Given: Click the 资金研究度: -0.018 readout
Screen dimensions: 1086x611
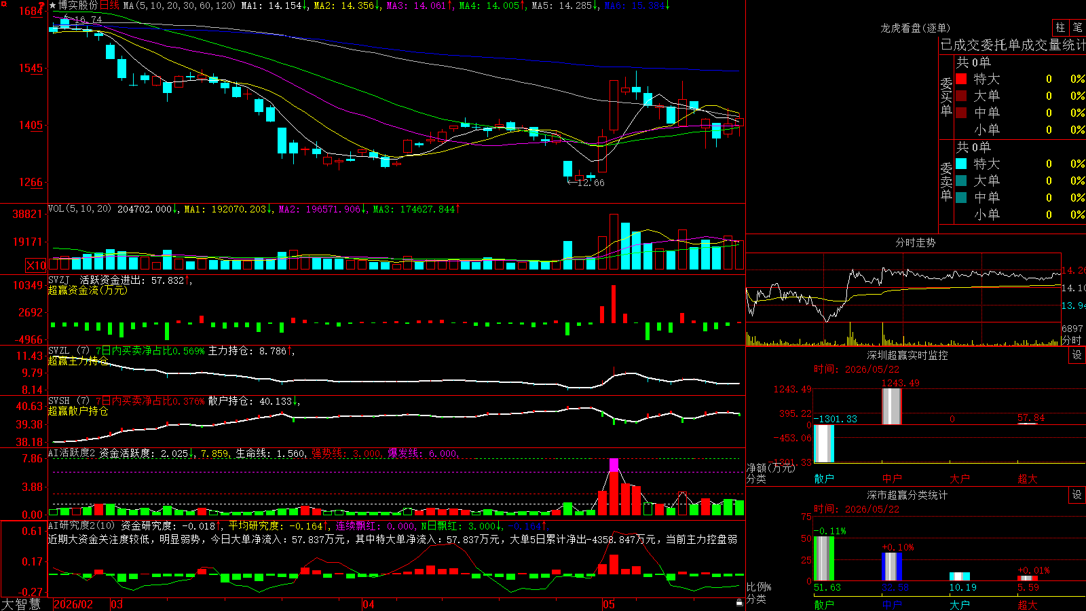Looking at the screenshot, I should pos(168,525).
